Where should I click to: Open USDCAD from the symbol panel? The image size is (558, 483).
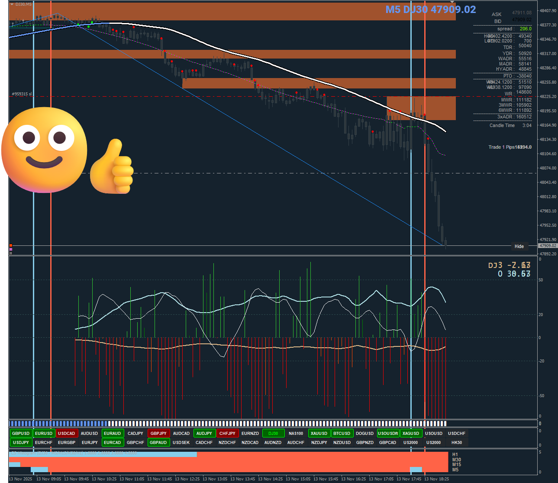tap(67, 434)
